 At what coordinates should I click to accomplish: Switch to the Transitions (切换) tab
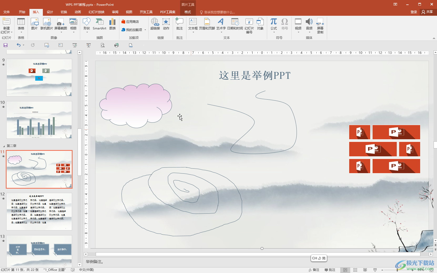pos(64,12)
